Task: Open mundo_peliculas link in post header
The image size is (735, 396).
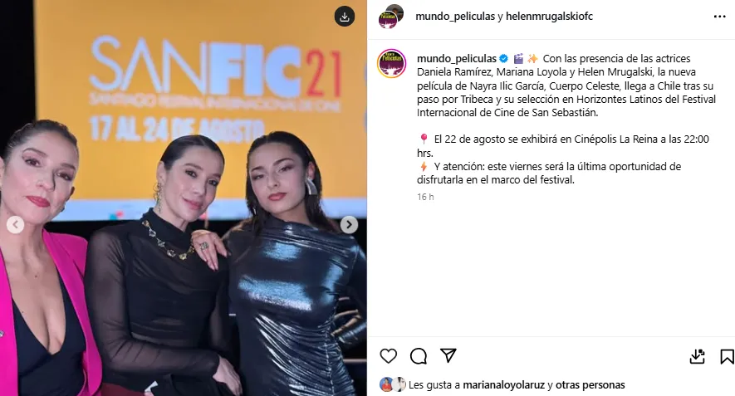Action: pos(455,17)
